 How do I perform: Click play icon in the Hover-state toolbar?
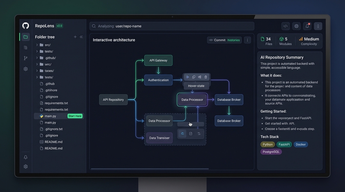(x=187, y=77)
